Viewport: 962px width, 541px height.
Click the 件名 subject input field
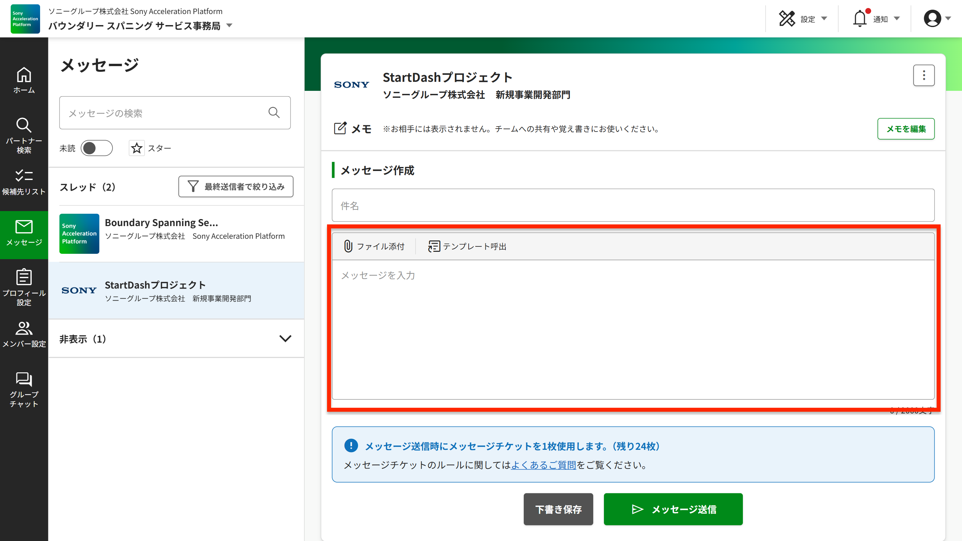[x=633, y=205]
